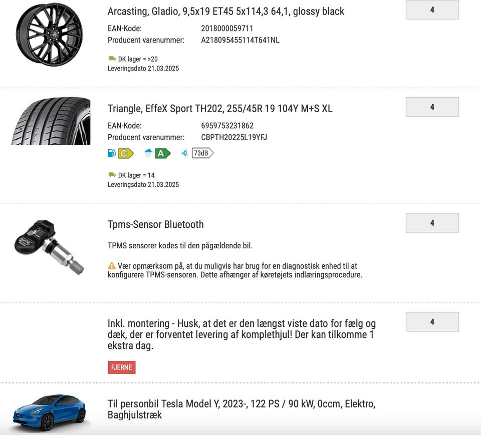
Task: Click the blue Tesla Model Y image
Action: [x=49, y=412]
